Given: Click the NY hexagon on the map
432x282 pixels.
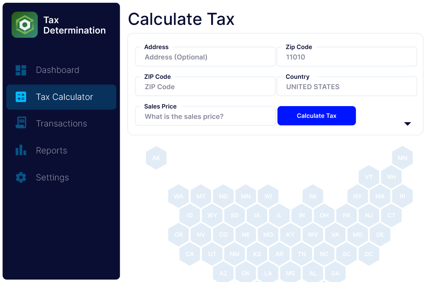Looking at the screenshot, I should [358, 196].
